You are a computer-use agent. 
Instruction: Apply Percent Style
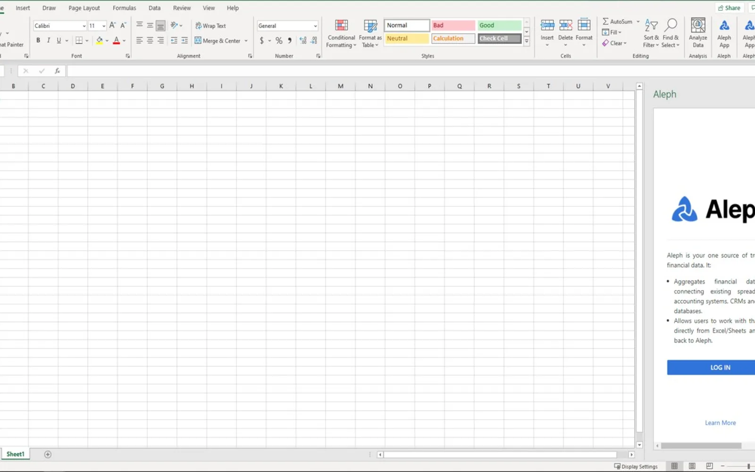[x=279, y=41]
